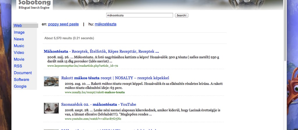Select the Movie search category
298x130 pixels.
click(19, 59)
